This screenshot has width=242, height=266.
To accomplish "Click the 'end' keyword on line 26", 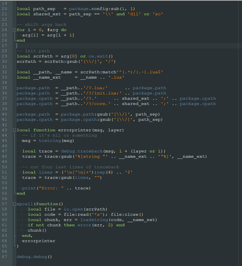I will pyautogui.click(x=21, y=40).
